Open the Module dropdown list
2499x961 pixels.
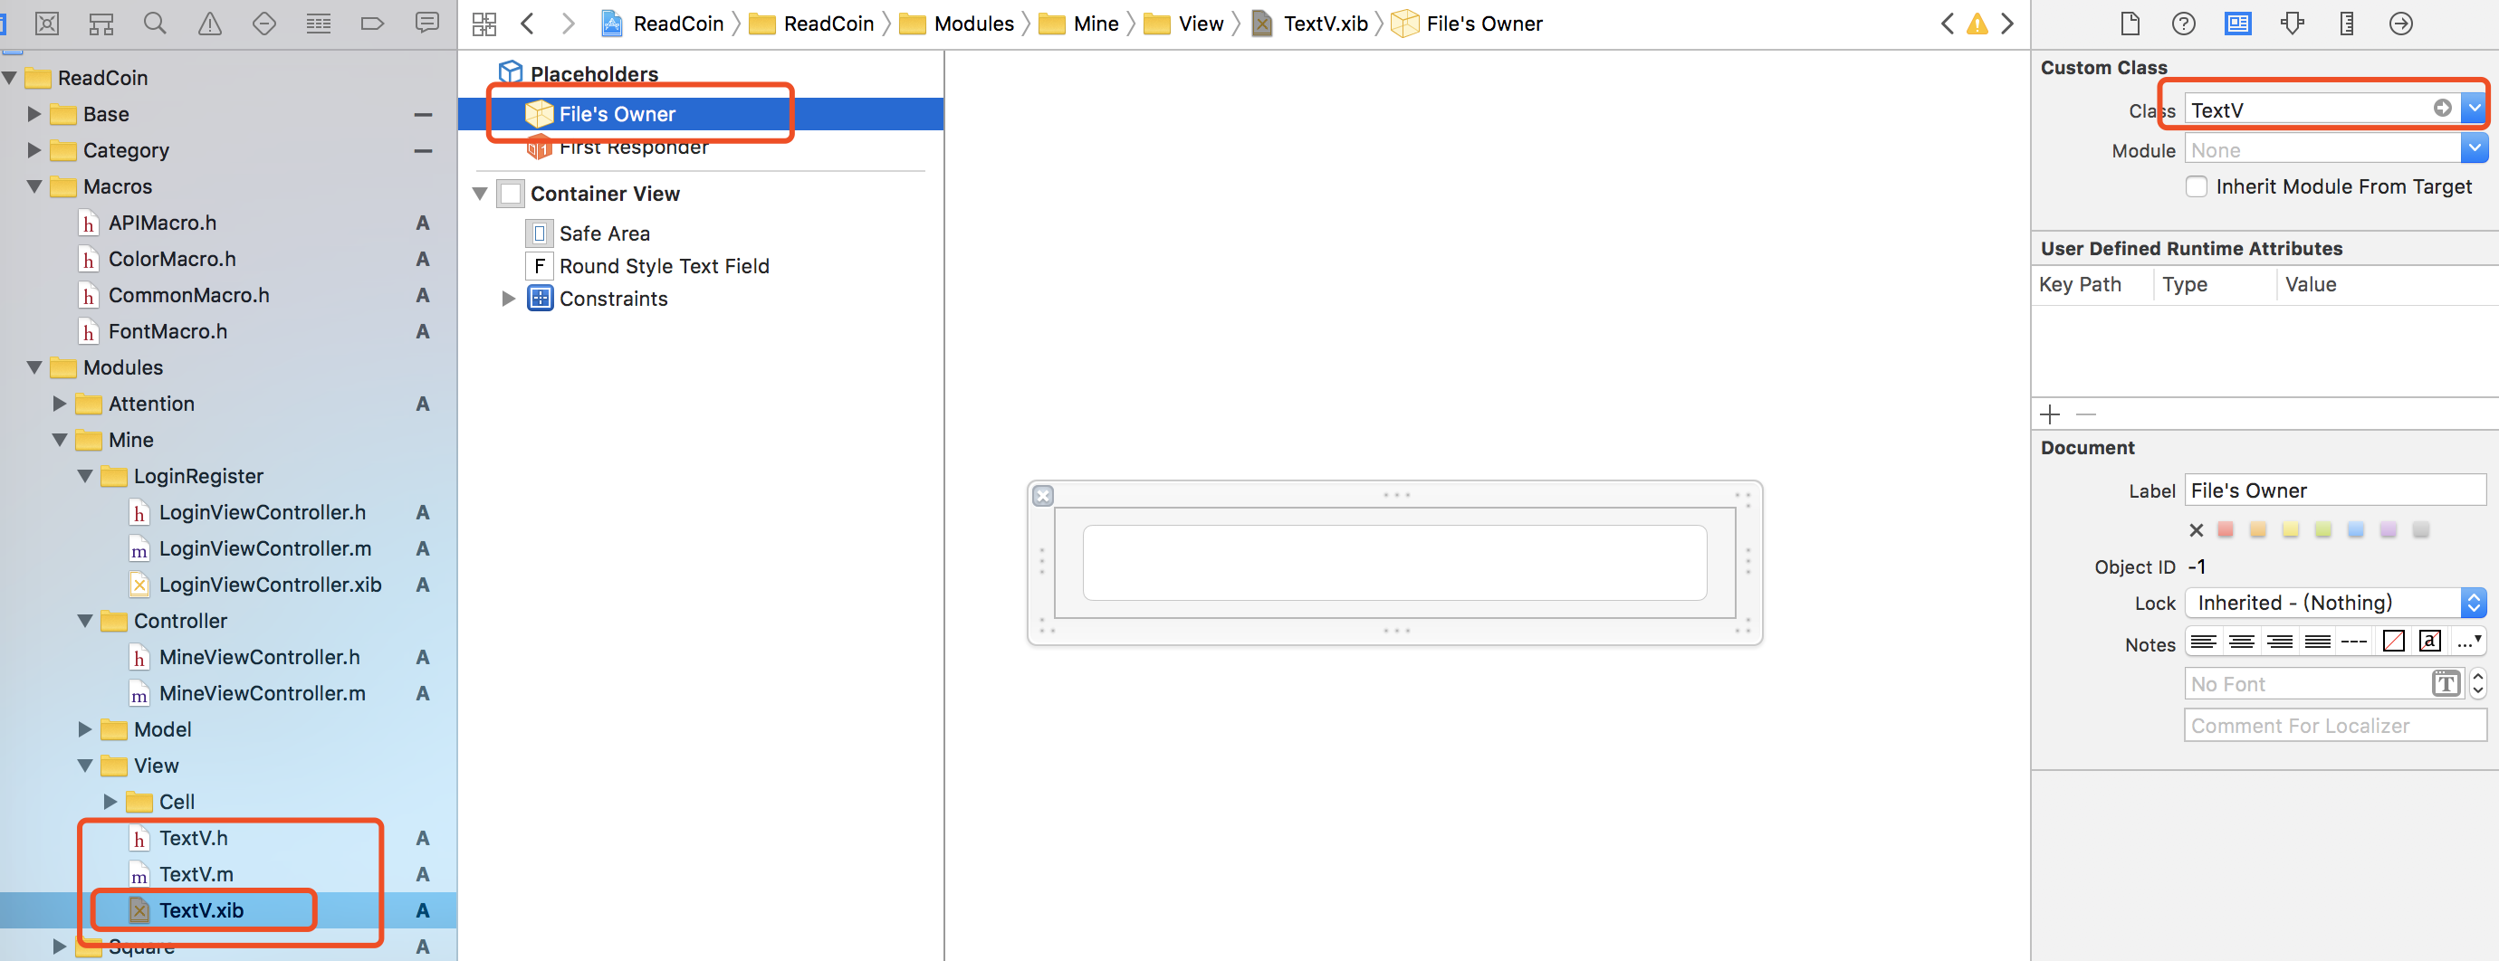click(2474, 149)
